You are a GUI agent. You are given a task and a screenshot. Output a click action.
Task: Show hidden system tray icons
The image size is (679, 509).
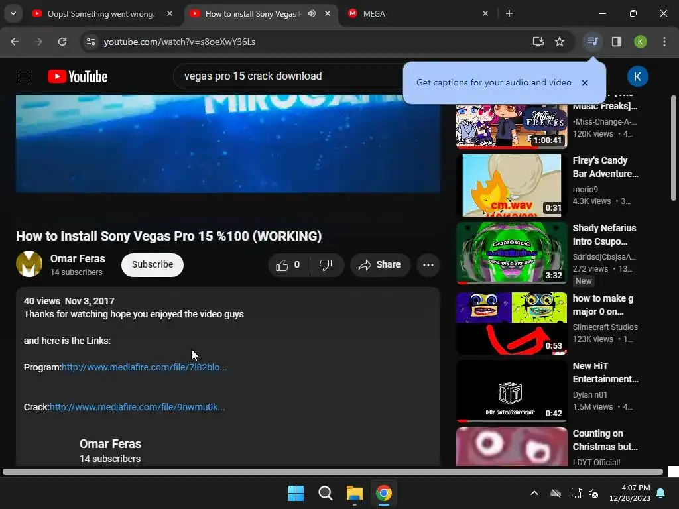pos(534,493)
